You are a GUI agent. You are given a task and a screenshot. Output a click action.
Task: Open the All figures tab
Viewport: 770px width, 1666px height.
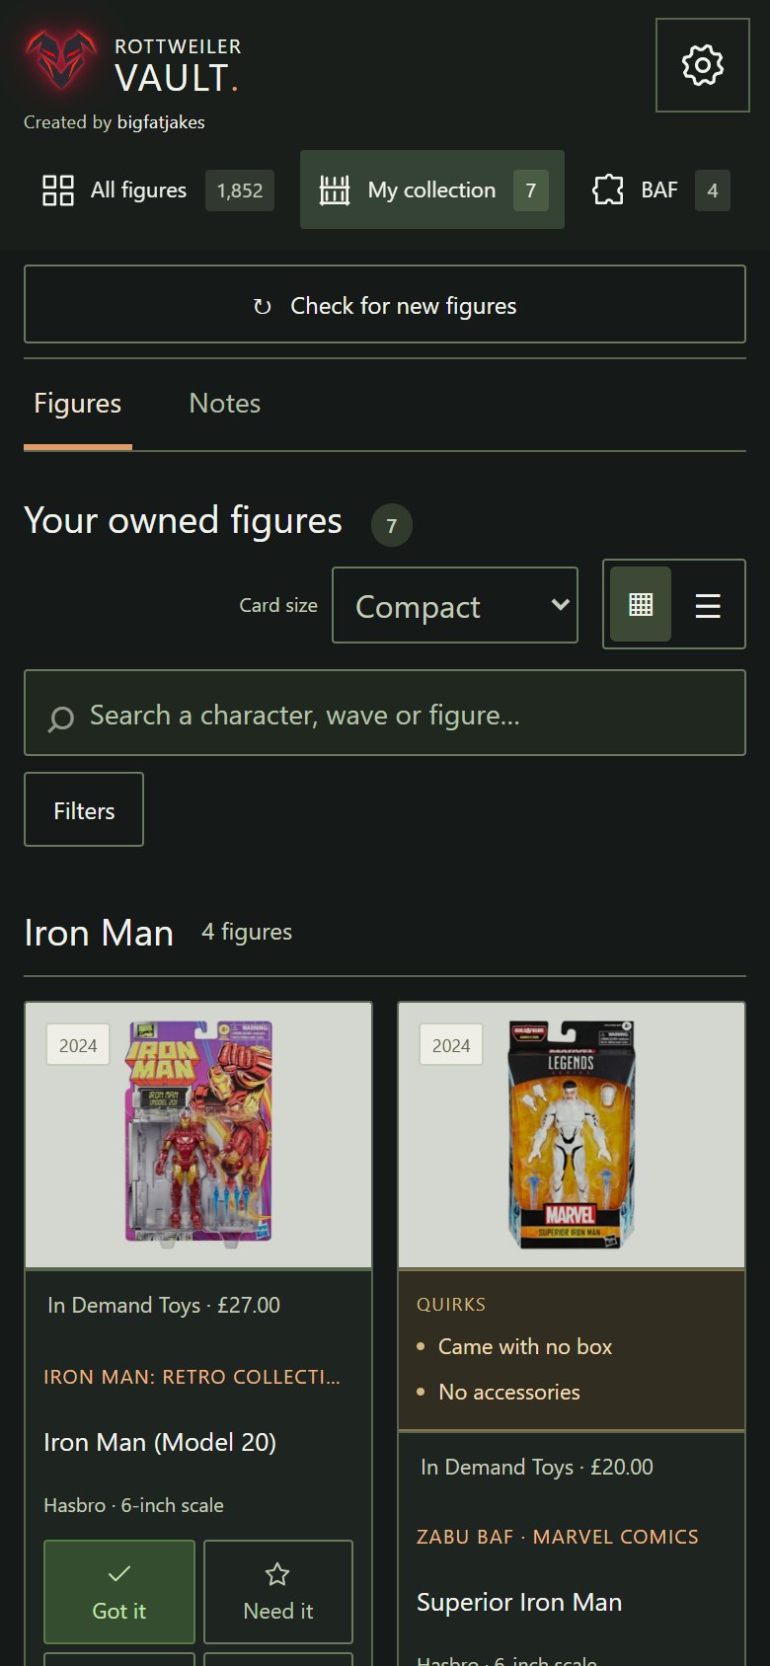click(158, 189)
